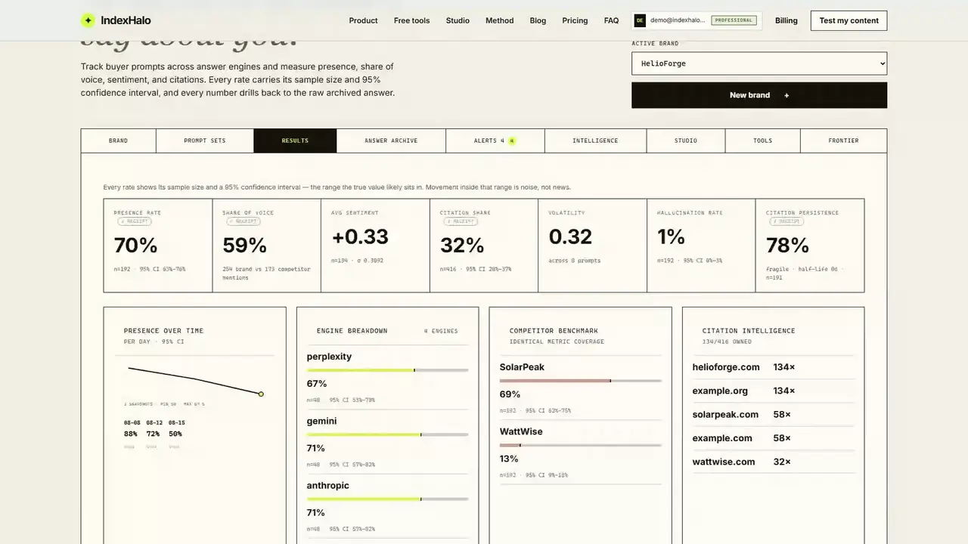
Task: Click the example.com citation row
Action: [x=773, y=438]
